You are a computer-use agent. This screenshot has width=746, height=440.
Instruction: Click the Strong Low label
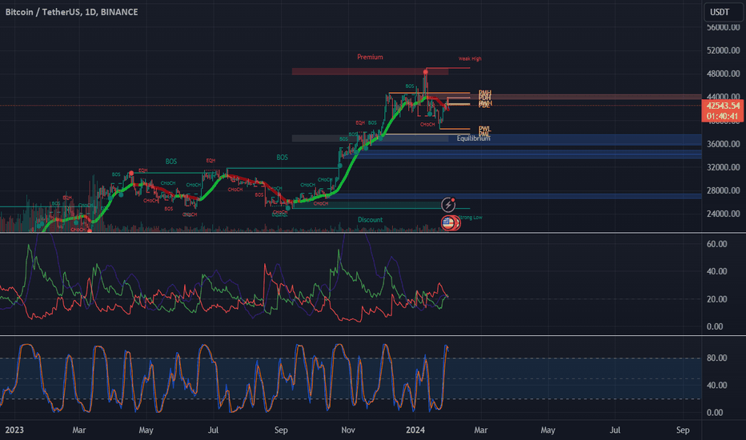pos(471,218)
